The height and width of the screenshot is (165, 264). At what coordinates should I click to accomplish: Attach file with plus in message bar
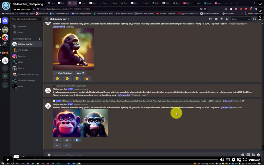click(x=49, y=155)
